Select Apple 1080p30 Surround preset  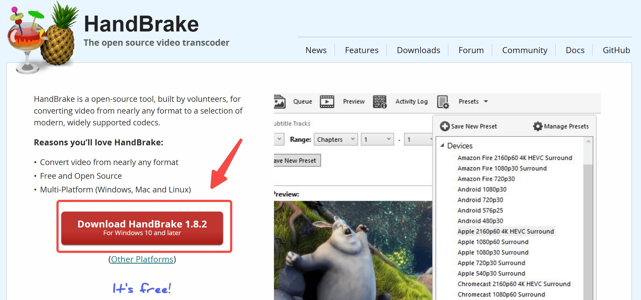click(493, 252)
